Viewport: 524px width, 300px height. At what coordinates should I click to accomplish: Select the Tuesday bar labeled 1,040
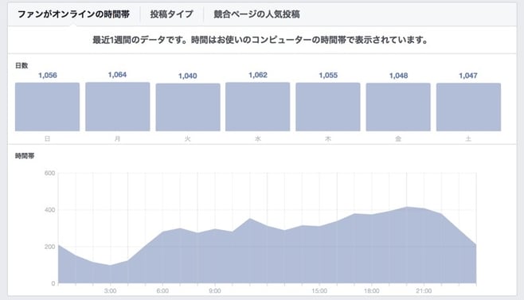188,107
